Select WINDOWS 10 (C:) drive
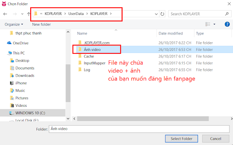This screenshot has width=233, height=145. point(33,113)
